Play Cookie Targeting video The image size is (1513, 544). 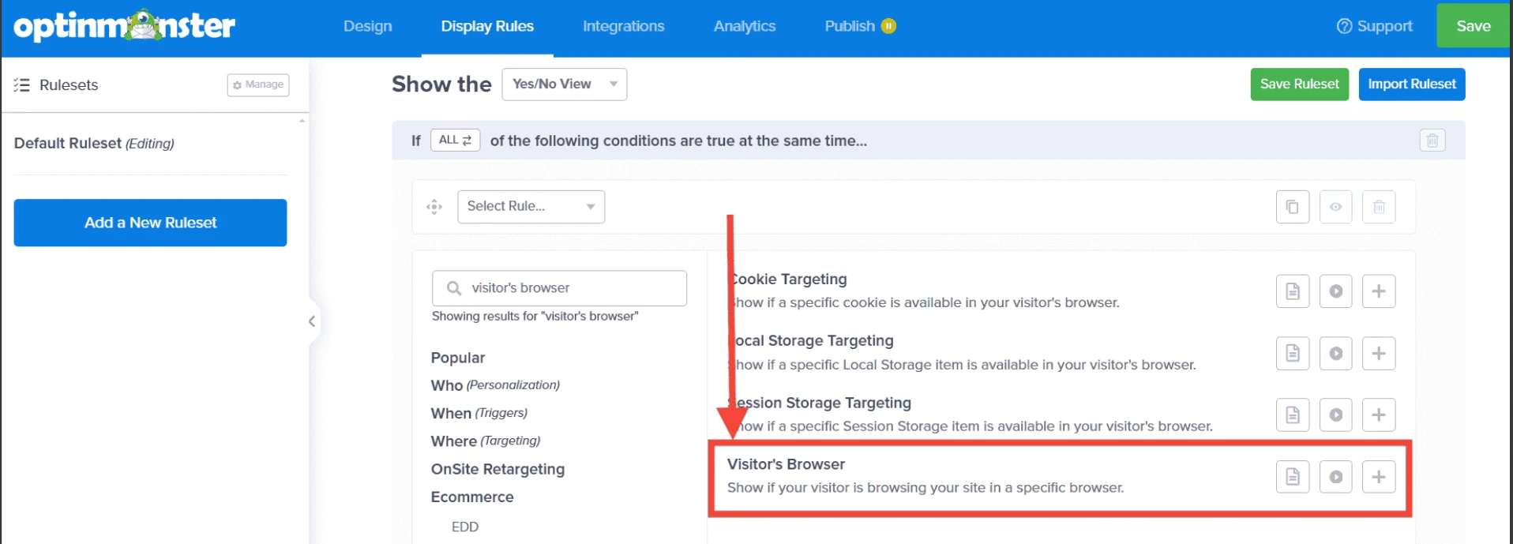pyautogui.click(x=1335, y=291)
